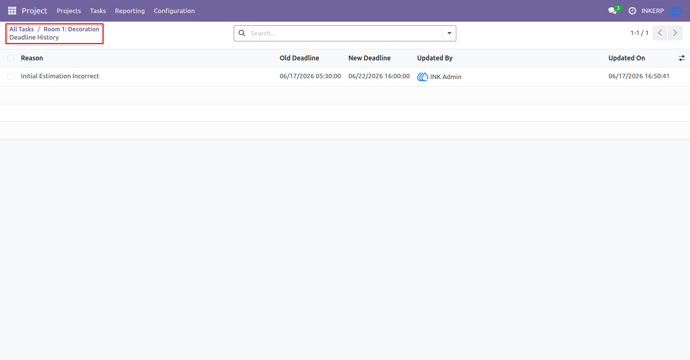Go to next page arrow
This screenshot has width=690, height=360.
[675, 33]
